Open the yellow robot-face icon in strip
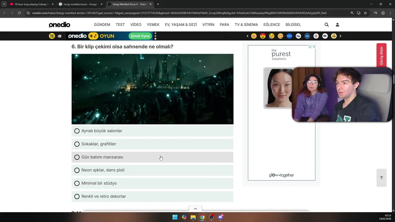The height and width of the screenshot is (222, 395). click(x=334, y=36)
